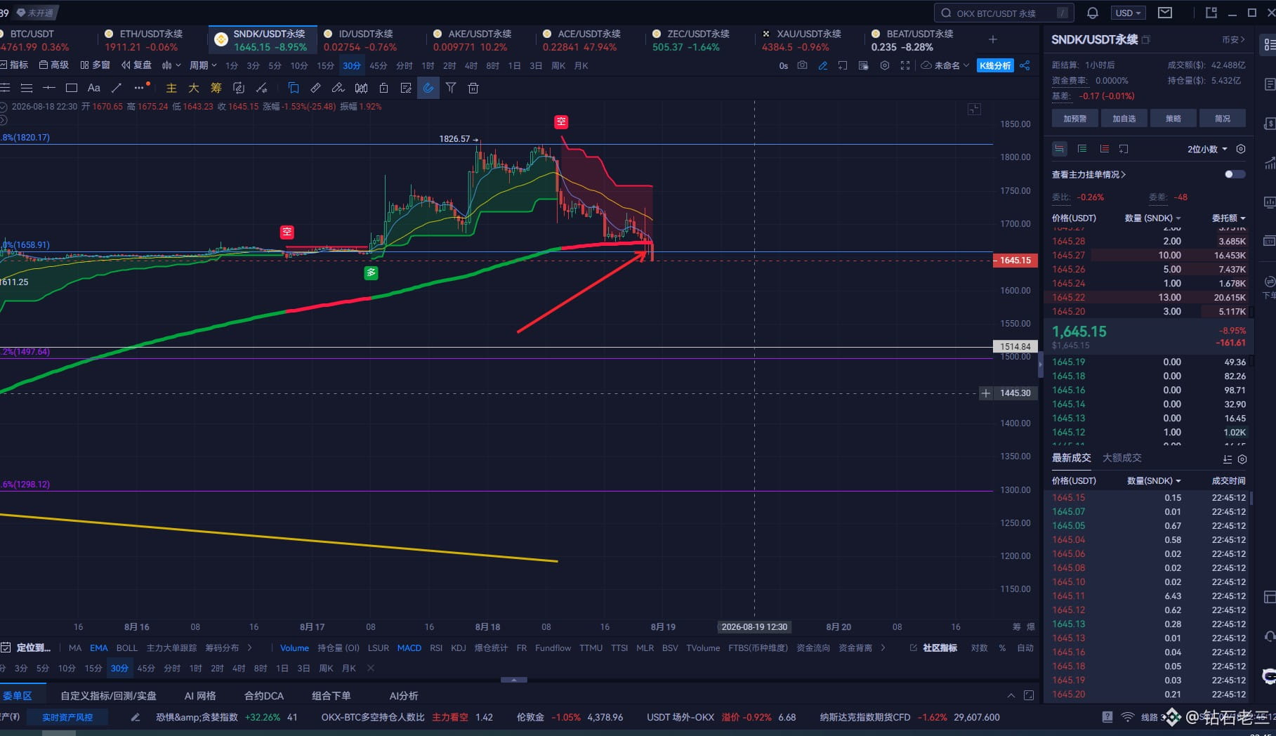Take a chart screenshot with the camera icon

[x=803, y=65]
